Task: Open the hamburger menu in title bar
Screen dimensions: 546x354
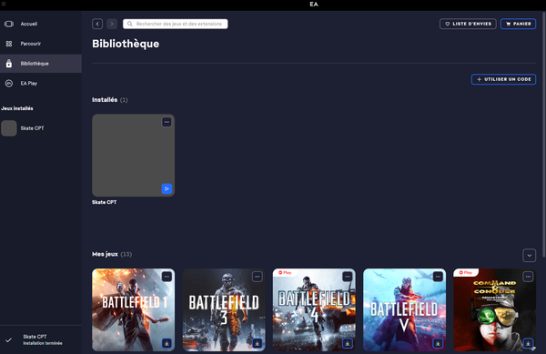Action: point(4,4)
